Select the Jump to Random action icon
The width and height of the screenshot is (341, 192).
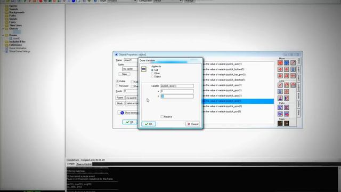(x=293, y=85)
